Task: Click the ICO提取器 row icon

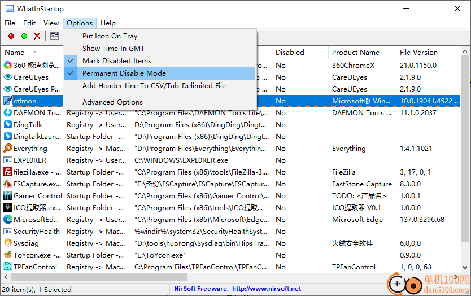Action: 7,208
